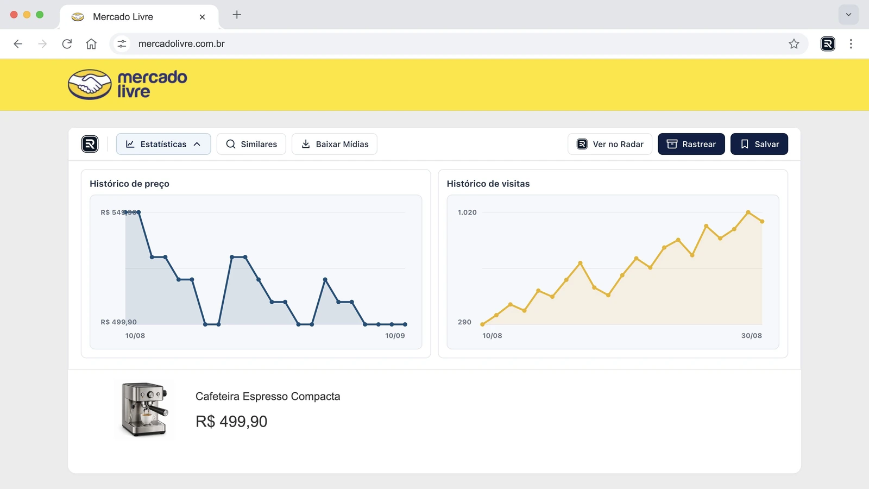The image size is (869, 489).
Task: Click the 290 axis label on visits chart
Action: (x=464, y=322)
